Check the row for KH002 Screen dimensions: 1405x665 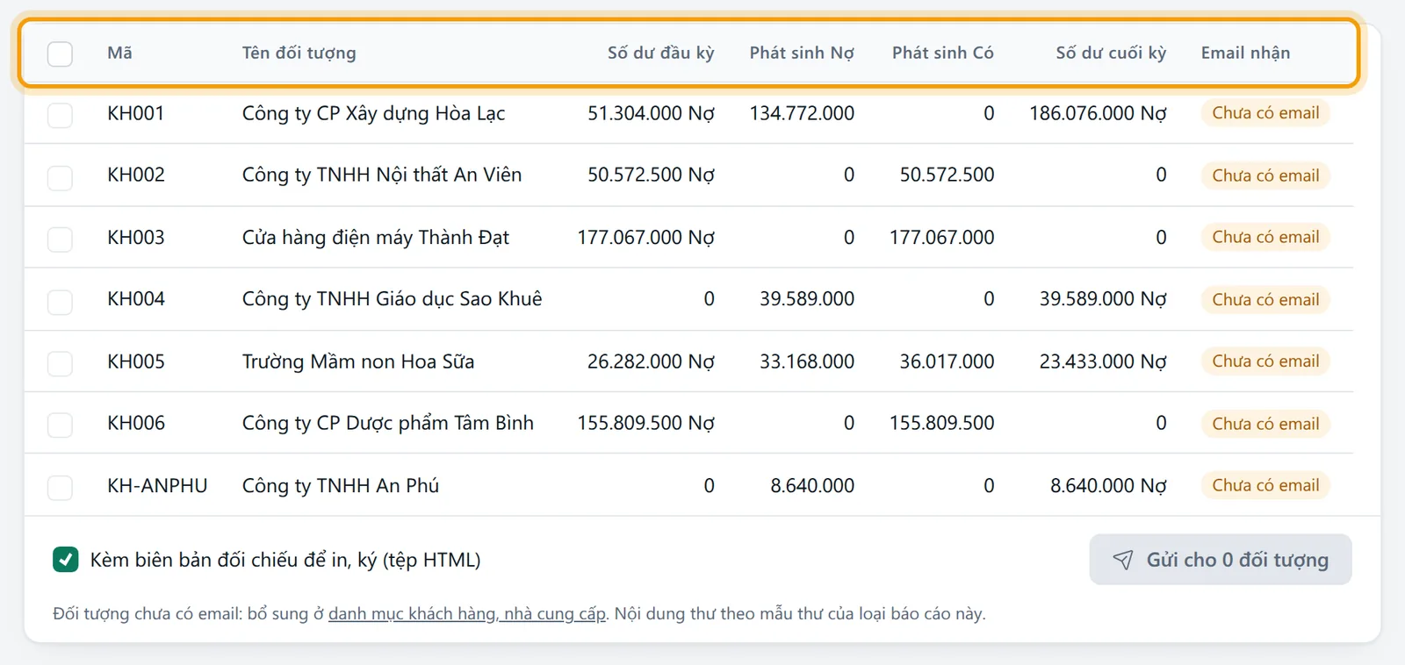point(60,177)
